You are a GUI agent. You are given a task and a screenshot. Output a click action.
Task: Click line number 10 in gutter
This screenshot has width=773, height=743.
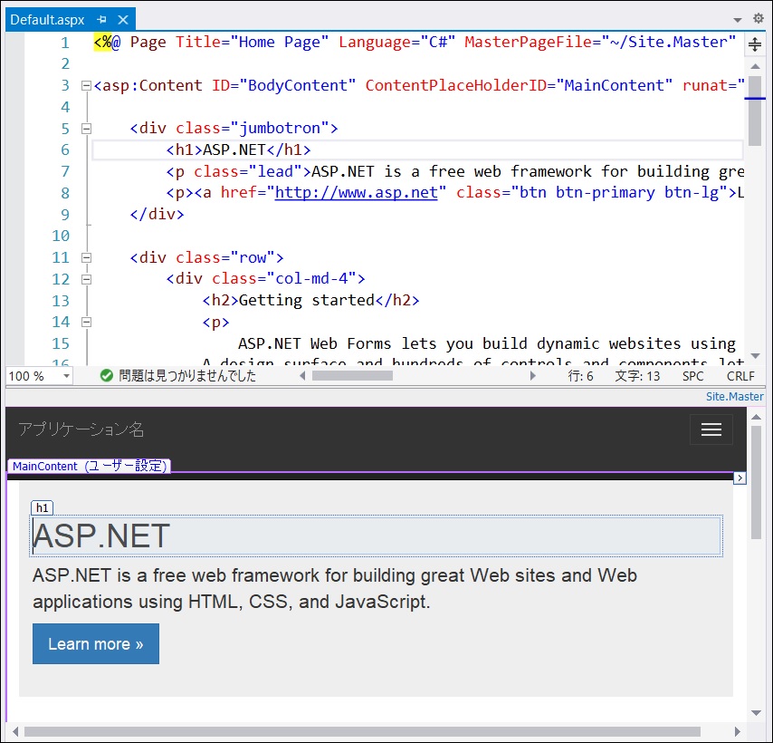61,236
